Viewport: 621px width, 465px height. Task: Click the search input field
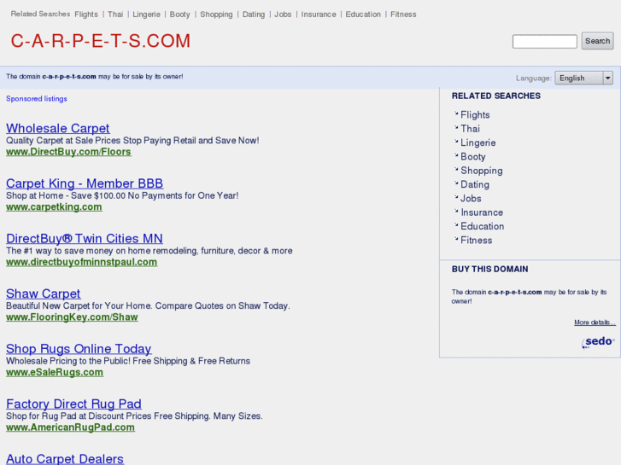[x=545, y=41]
